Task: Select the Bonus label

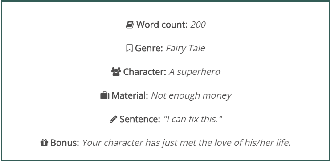Action: [65, 143]
